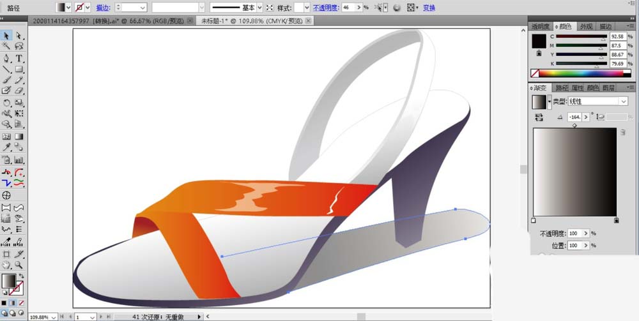Select the black arrow Selection tool
The width and height of the screenshot is (639, 321).
pyautogui.click(x=6, y=36)
